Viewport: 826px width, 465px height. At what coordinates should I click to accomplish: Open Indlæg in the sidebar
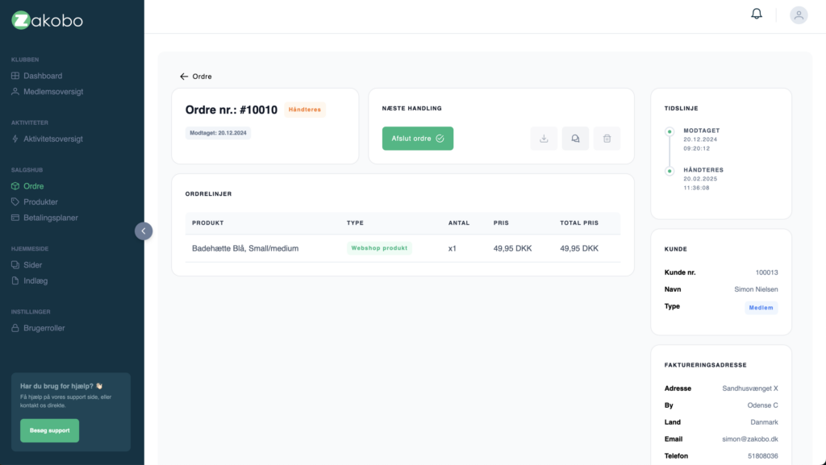[x=35, y=280]
